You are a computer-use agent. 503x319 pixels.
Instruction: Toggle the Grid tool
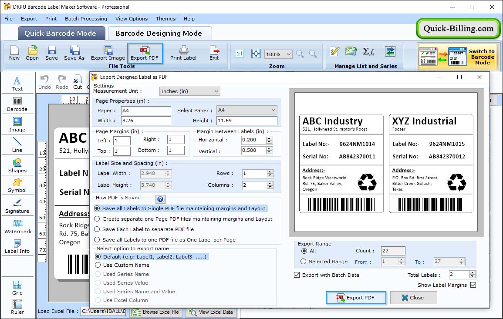point(17,288)
